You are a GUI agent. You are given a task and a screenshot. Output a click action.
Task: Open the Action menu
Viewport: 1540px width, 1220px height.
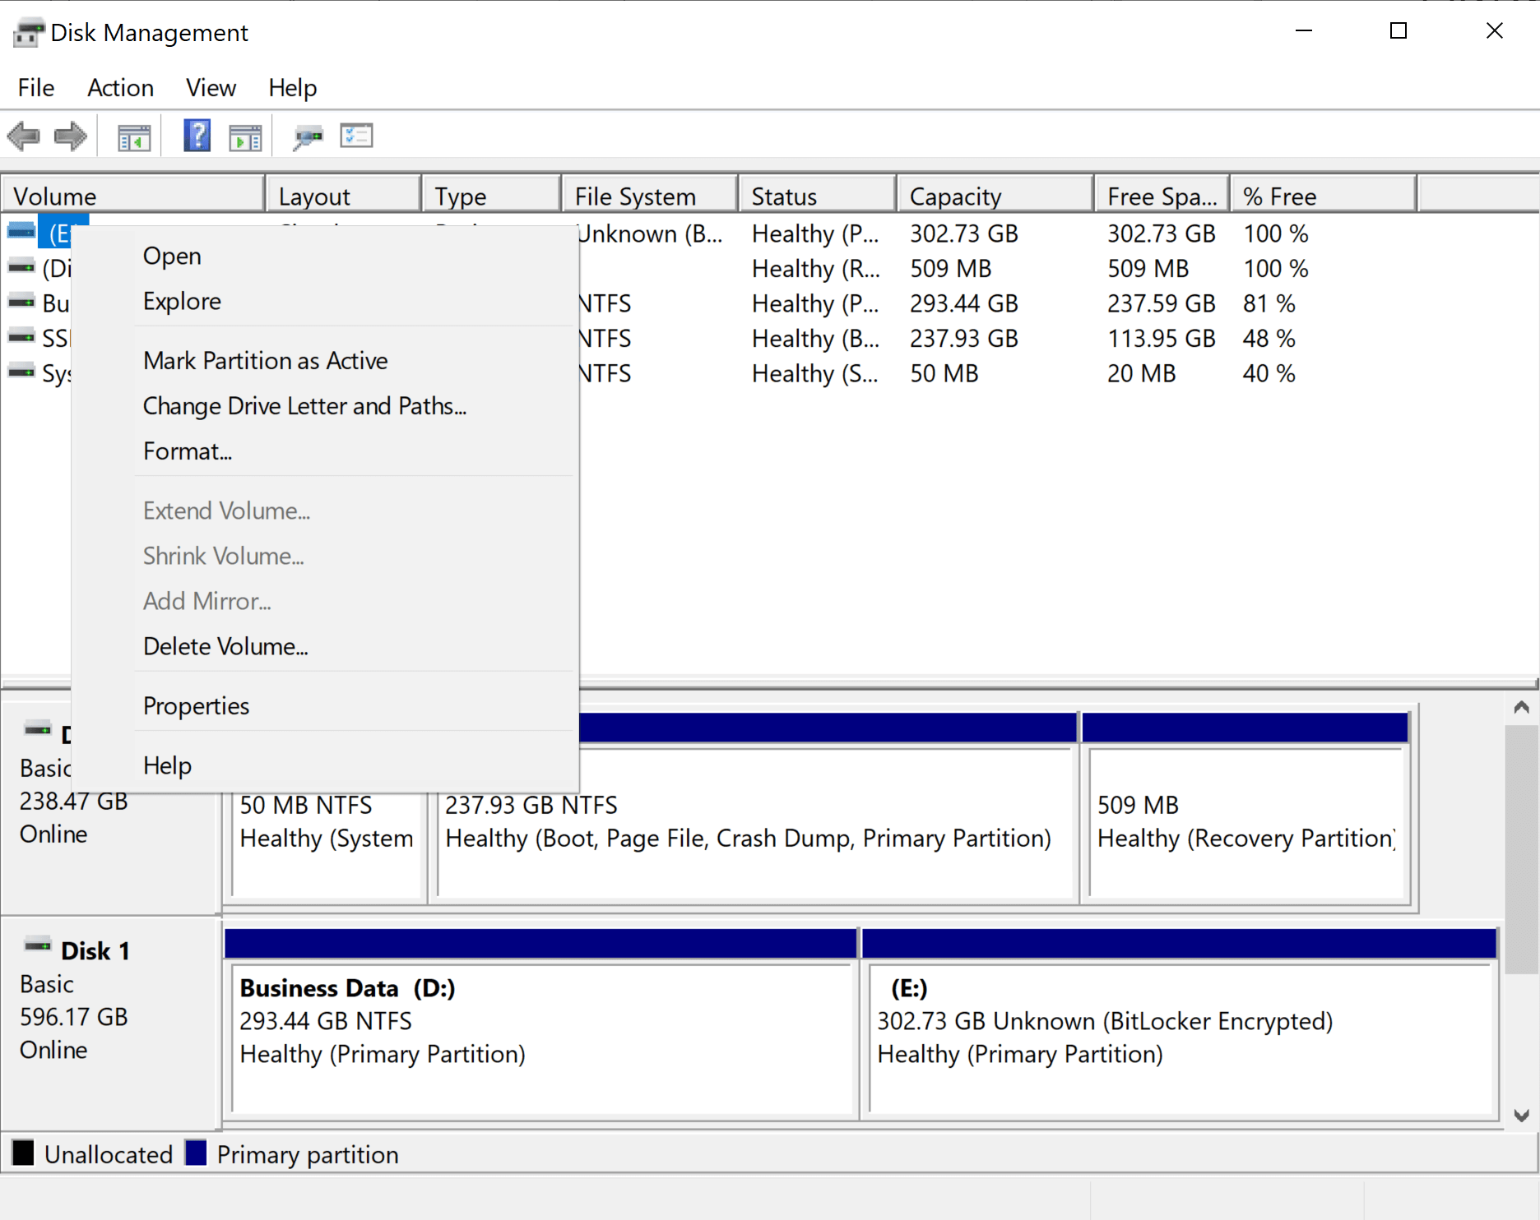click(x=120, y=88)
